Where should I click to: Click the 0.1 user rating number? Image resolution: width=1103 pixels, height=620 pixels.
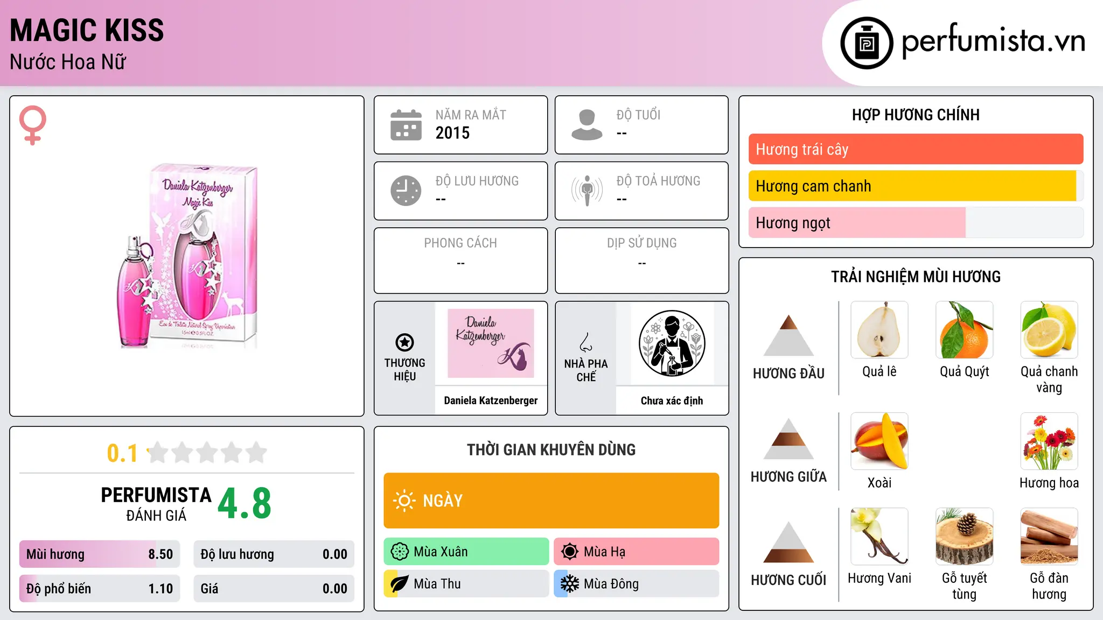[x=122, y=453]
